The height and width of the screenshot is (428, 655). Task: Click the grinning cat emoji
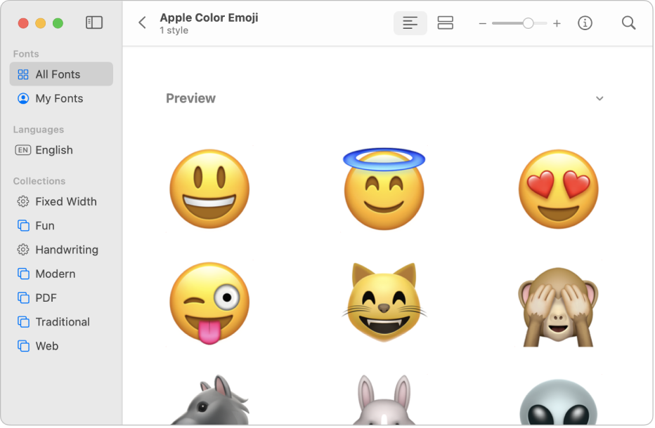(x=384, y=303)
